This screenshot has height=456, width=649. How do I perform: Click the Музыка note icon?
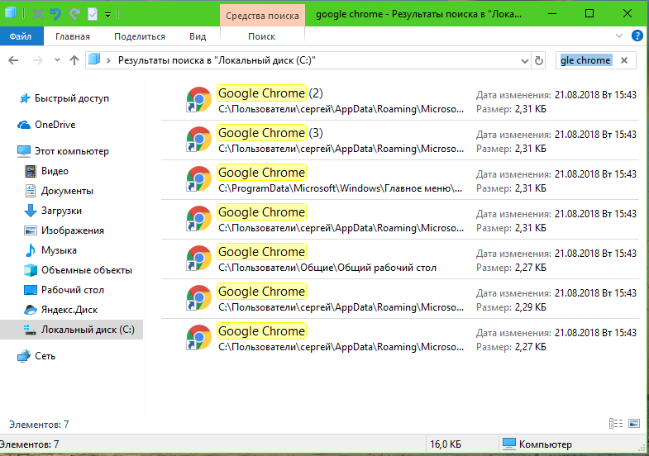[x=31, y=250]
